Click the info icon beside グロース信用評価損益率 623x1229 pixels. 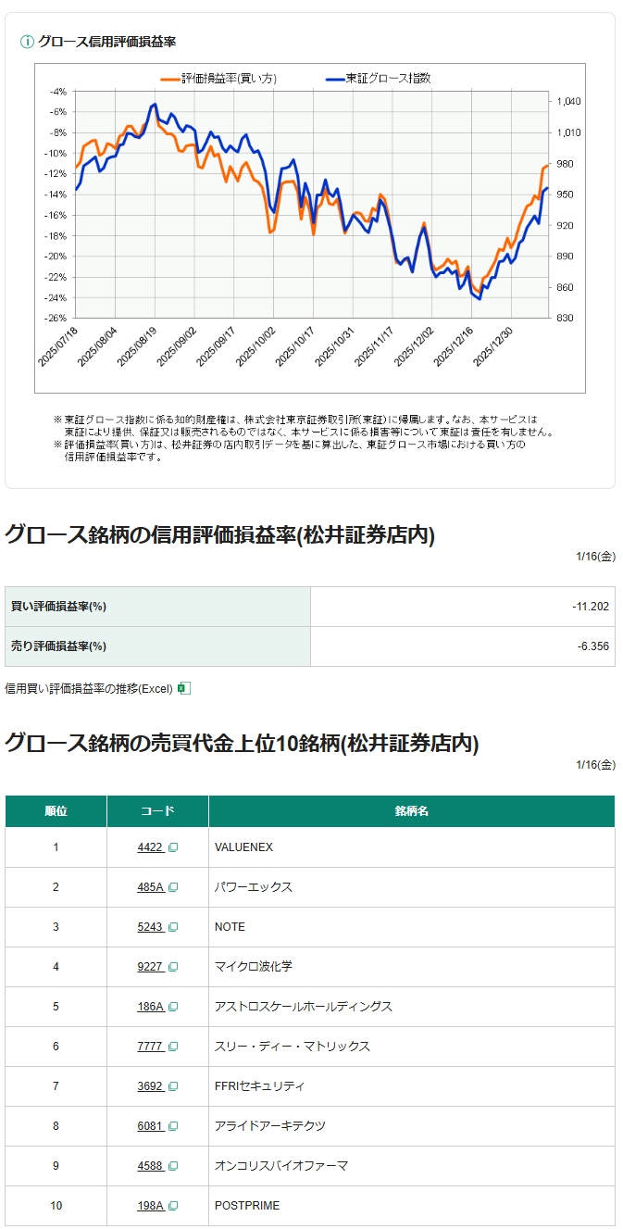27,42
